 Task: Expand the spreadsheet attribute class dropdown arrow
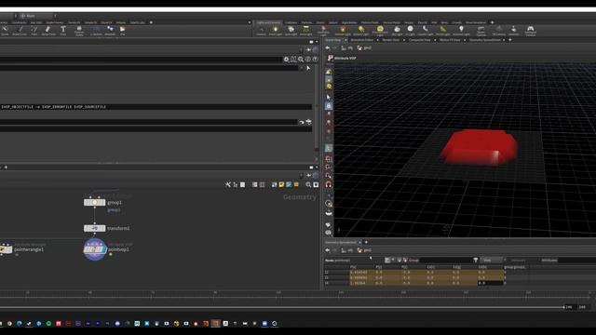tap(393, 261)
